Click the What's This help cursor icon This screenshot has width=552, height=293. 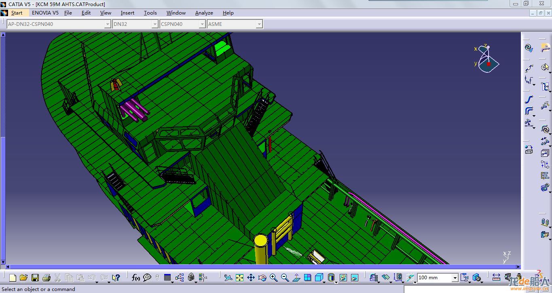(x=116, y=278)
